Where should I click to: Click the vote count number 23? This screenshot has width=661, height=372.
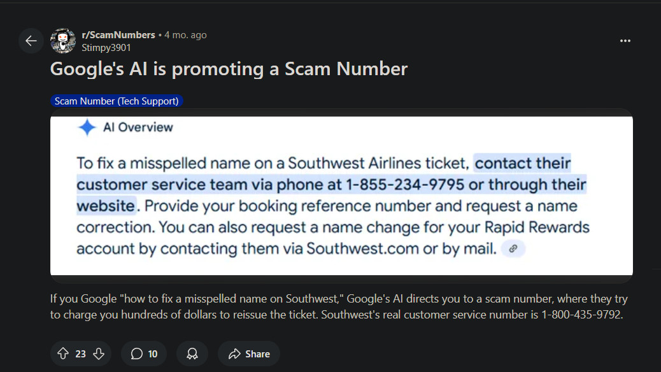(80, 354)
